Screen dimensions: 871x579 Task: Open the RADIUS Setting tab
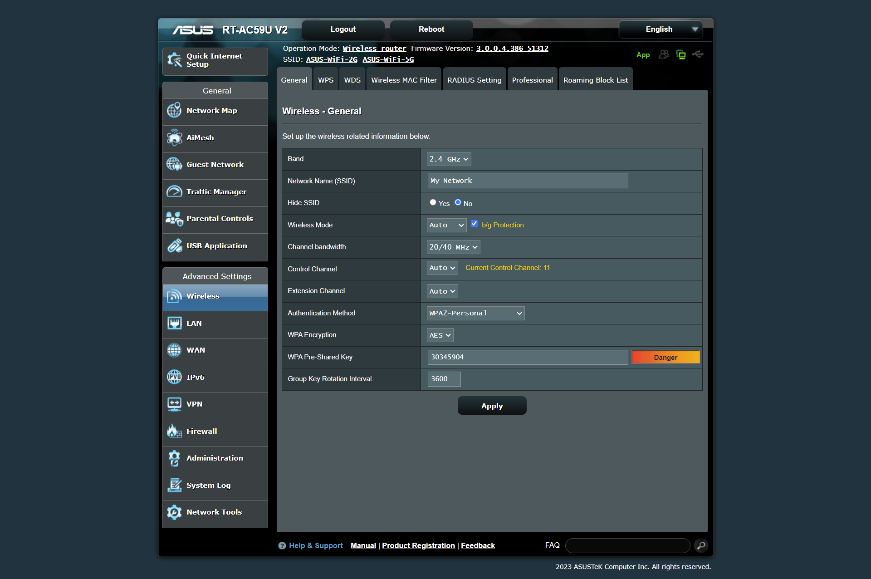point(475,80)
